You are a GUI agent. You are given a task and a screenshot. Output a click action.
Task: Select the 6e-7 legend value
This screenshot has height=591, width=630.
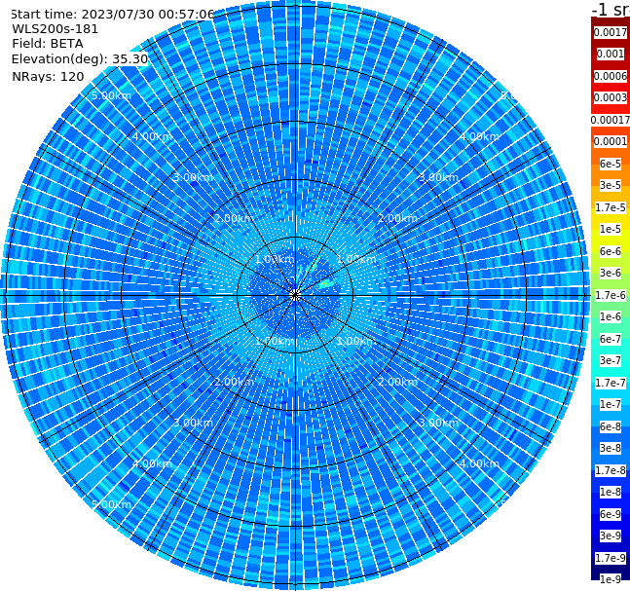pos(611,339)
